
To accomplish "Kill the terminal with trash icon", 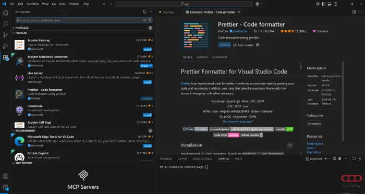I will point(339,159).
